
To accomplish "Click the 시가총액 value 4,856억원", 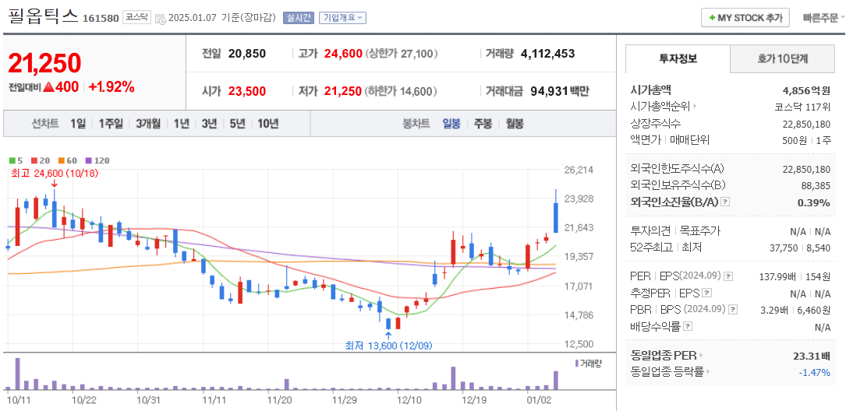I will tap(806, 90).
